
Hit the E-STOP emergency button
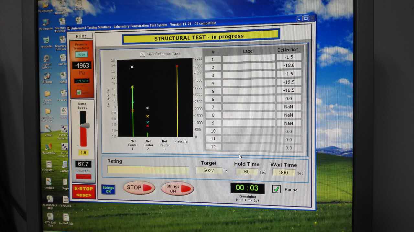pos(84,191)
